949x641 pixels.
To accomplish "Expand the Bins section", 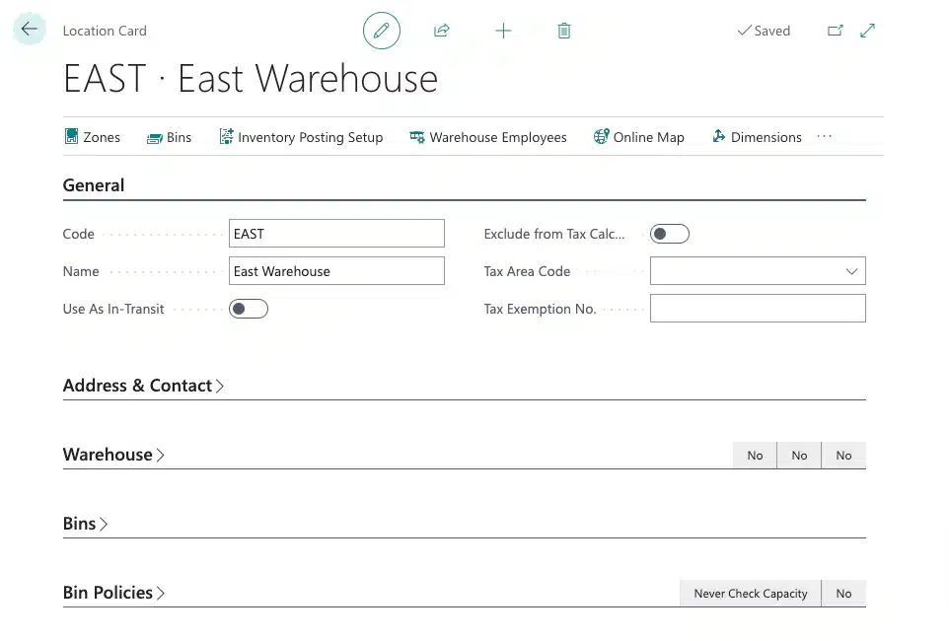I will pos(86,524).
